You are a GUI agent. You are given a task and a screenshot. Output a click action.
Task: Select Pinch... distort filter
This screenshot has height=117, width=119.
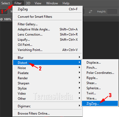[100, 68]
